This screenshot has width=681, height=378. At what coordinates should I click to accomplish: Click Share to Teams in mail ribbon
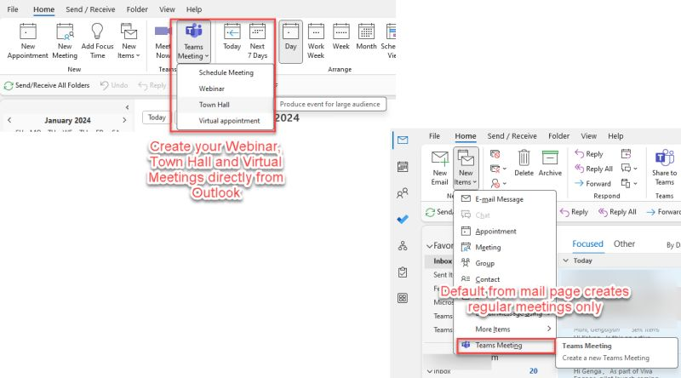point(664,168)
